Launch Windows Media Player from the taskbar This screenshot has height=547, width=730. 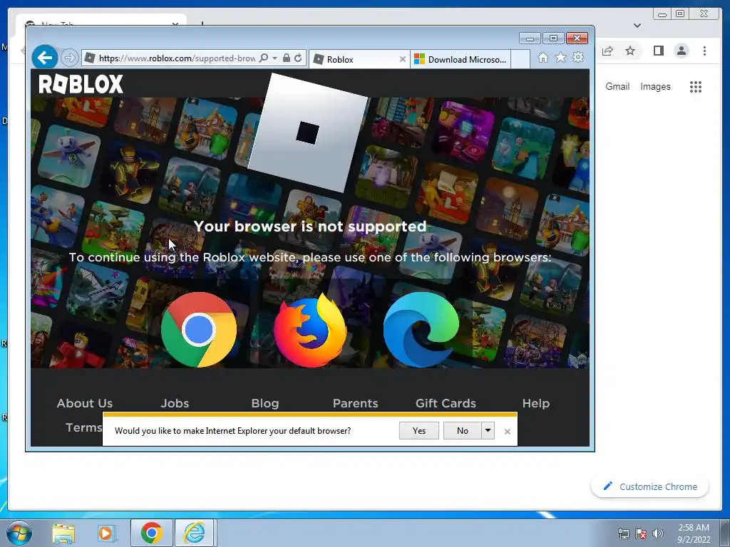(106, 533)
